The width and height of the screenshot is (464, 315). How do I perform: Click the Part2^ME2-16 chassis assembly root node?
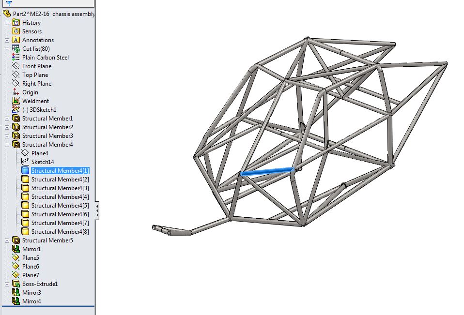pos(53,14)
